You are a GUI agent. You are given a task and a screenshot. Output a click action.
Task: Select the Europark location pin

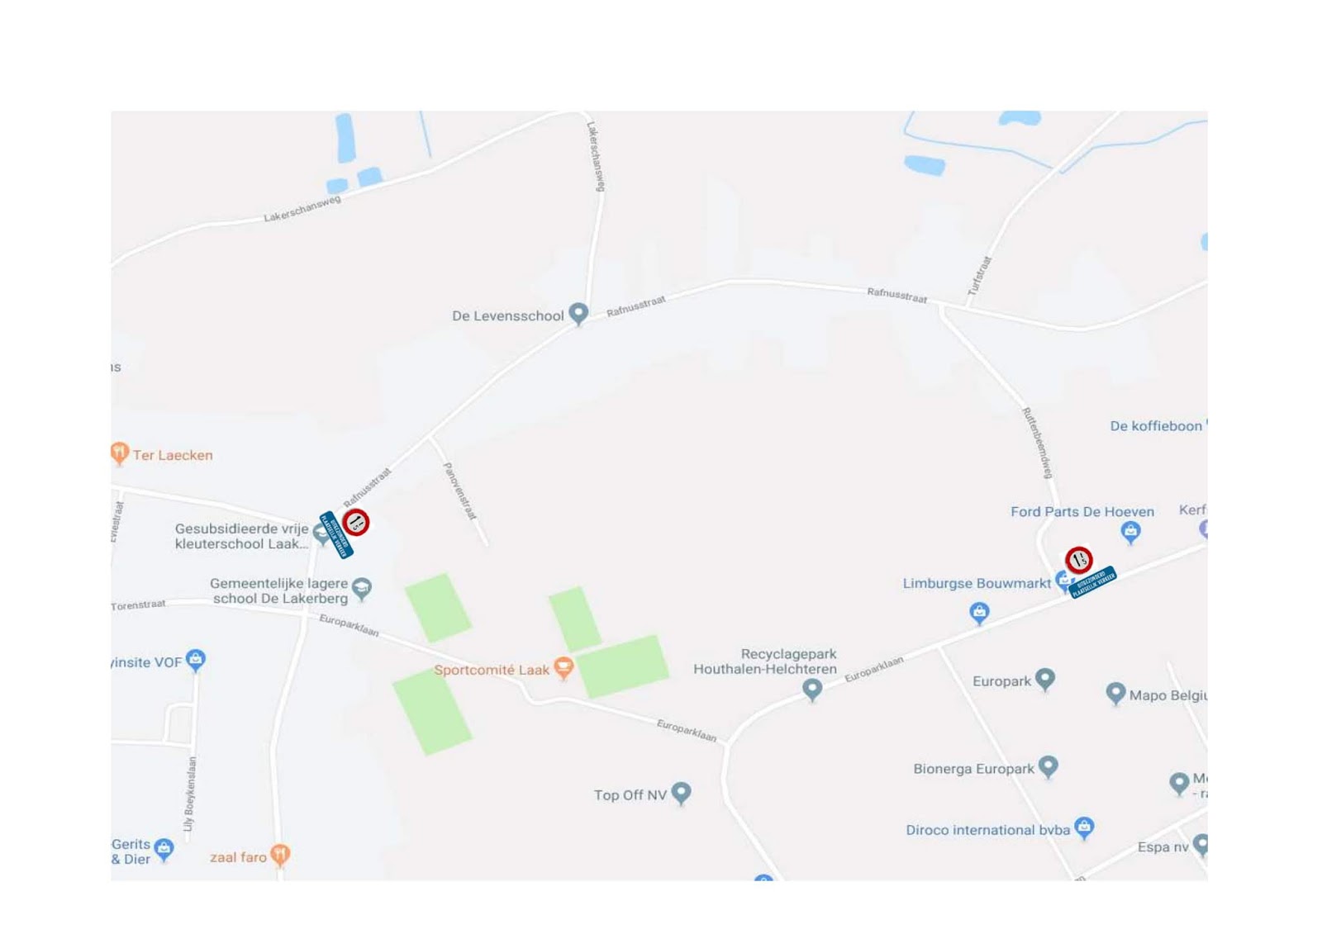pos(1045,679)
